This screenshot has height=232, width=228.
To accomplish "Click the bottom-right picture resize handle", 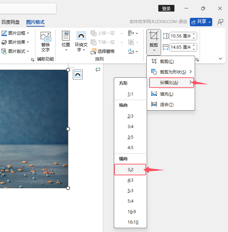I will click(x=68, y=188).
